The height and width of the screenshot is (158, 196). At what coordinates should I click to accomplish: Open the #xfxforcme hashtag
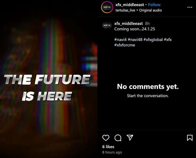[125, 45]
